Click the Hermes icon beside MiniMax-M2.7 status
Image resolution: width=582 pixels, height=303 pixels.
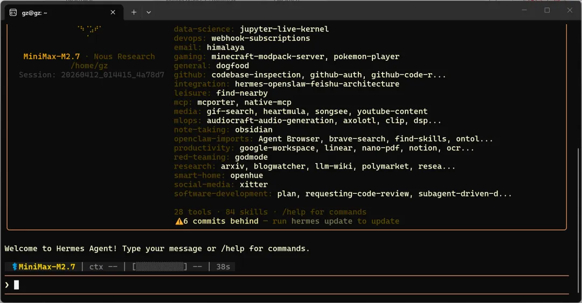pyautogui.click(x=15, y=266)
